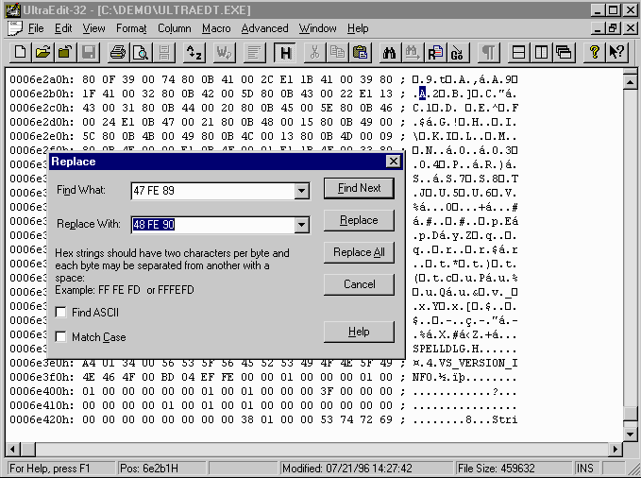Expand the Find What dropdown list

point(301,191)
